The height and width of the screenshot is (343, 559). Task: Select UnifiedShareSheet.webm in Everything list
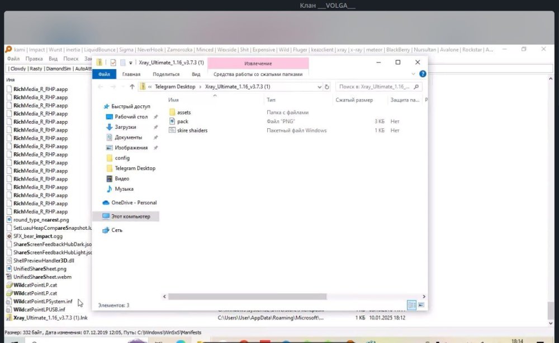[42, 277]
